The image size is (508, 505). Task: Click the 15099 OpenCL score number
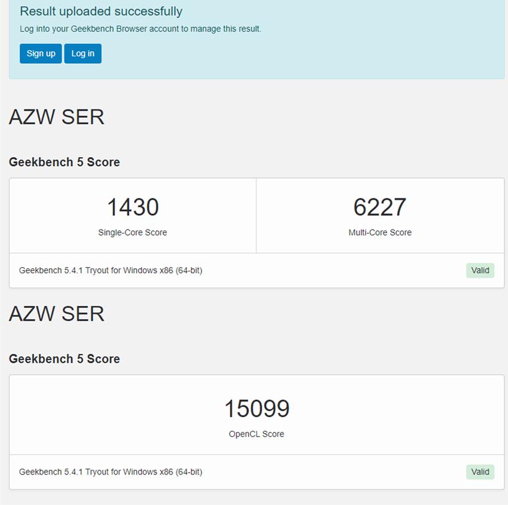tap(256, 409)
